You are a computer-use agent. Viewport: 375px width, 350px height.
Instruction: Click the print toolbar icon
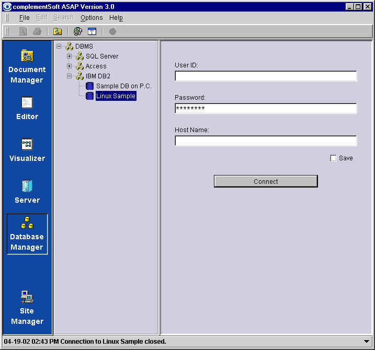pos(37,31)
